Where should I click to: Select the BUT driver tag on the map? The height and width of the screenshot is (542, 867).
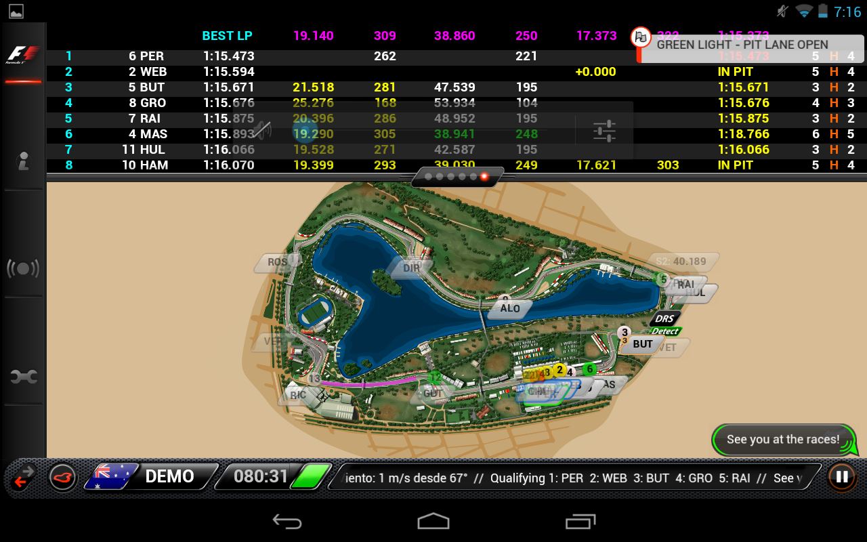coord(642,344)
